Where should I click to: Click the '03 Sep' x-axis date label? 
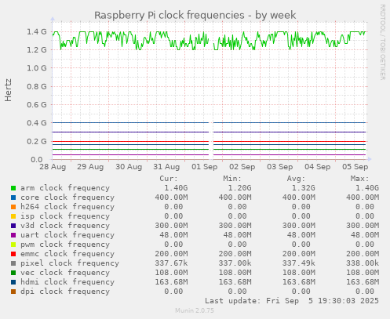(x=280, y=167)
